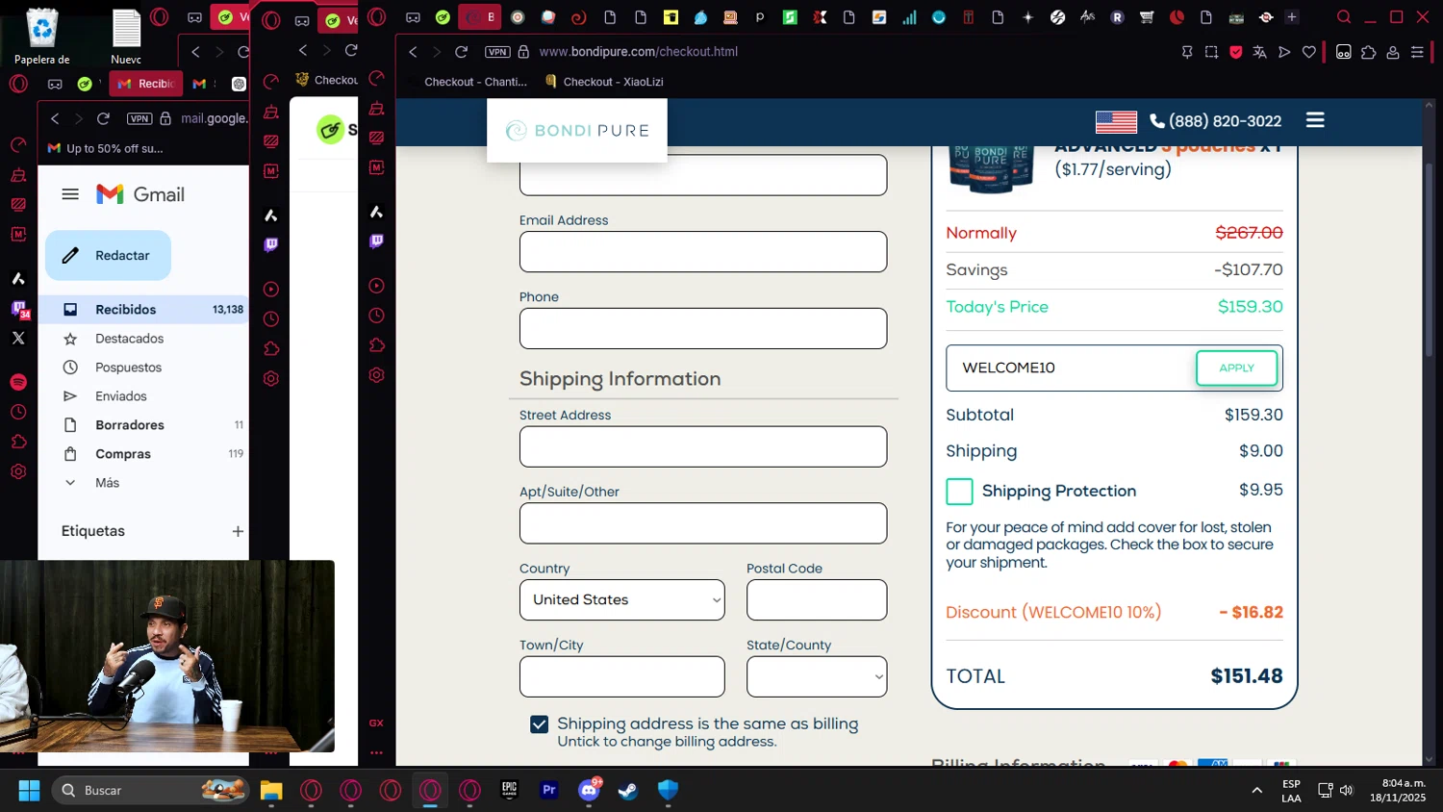Click the translate page icon in the bondipure toolbar
The height and width of the screenshot is (812, 1443).
click(1259, 52)
